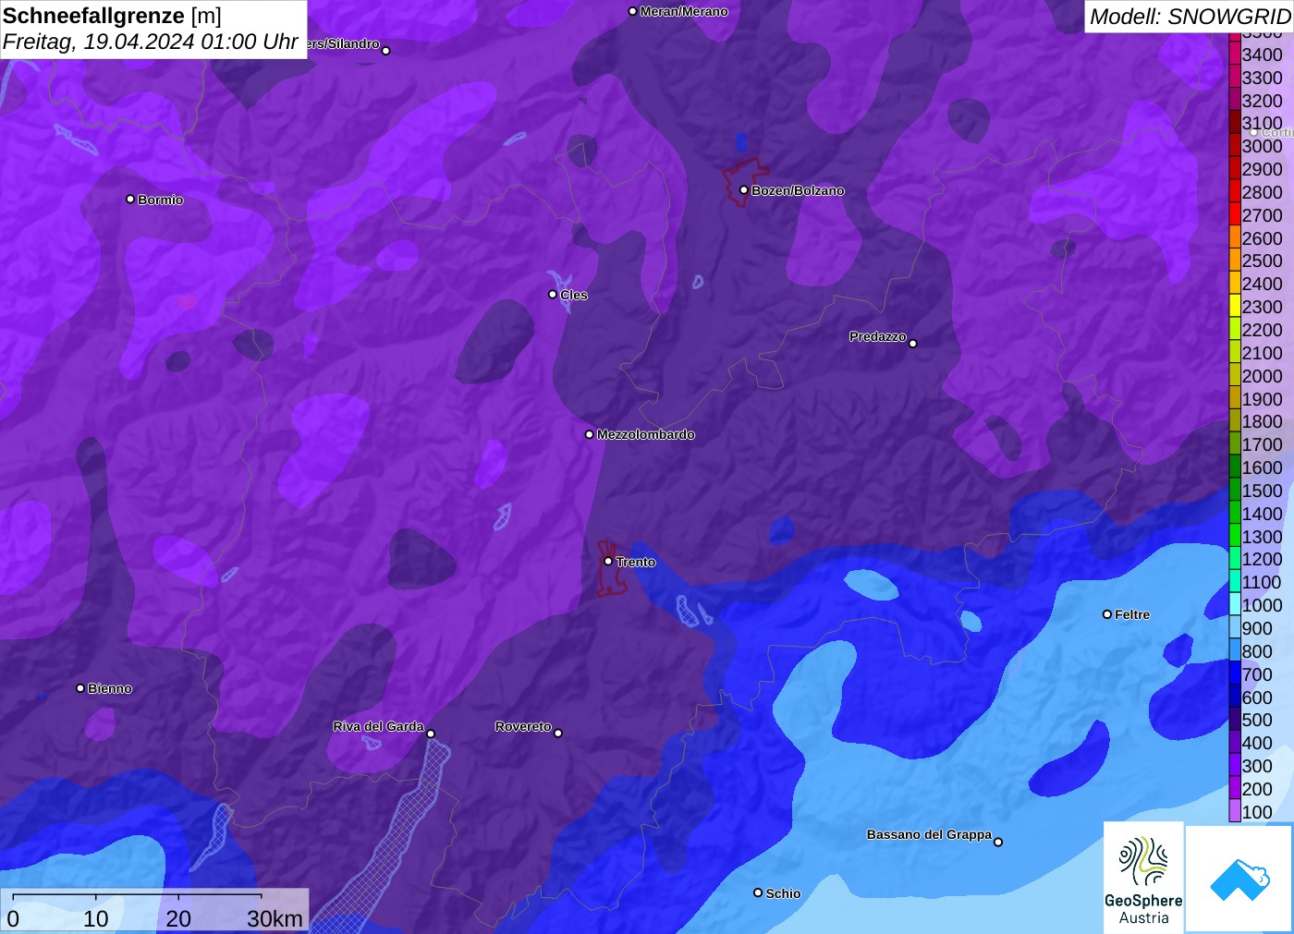Click the blue cloud house logo

coord(1239,879)
